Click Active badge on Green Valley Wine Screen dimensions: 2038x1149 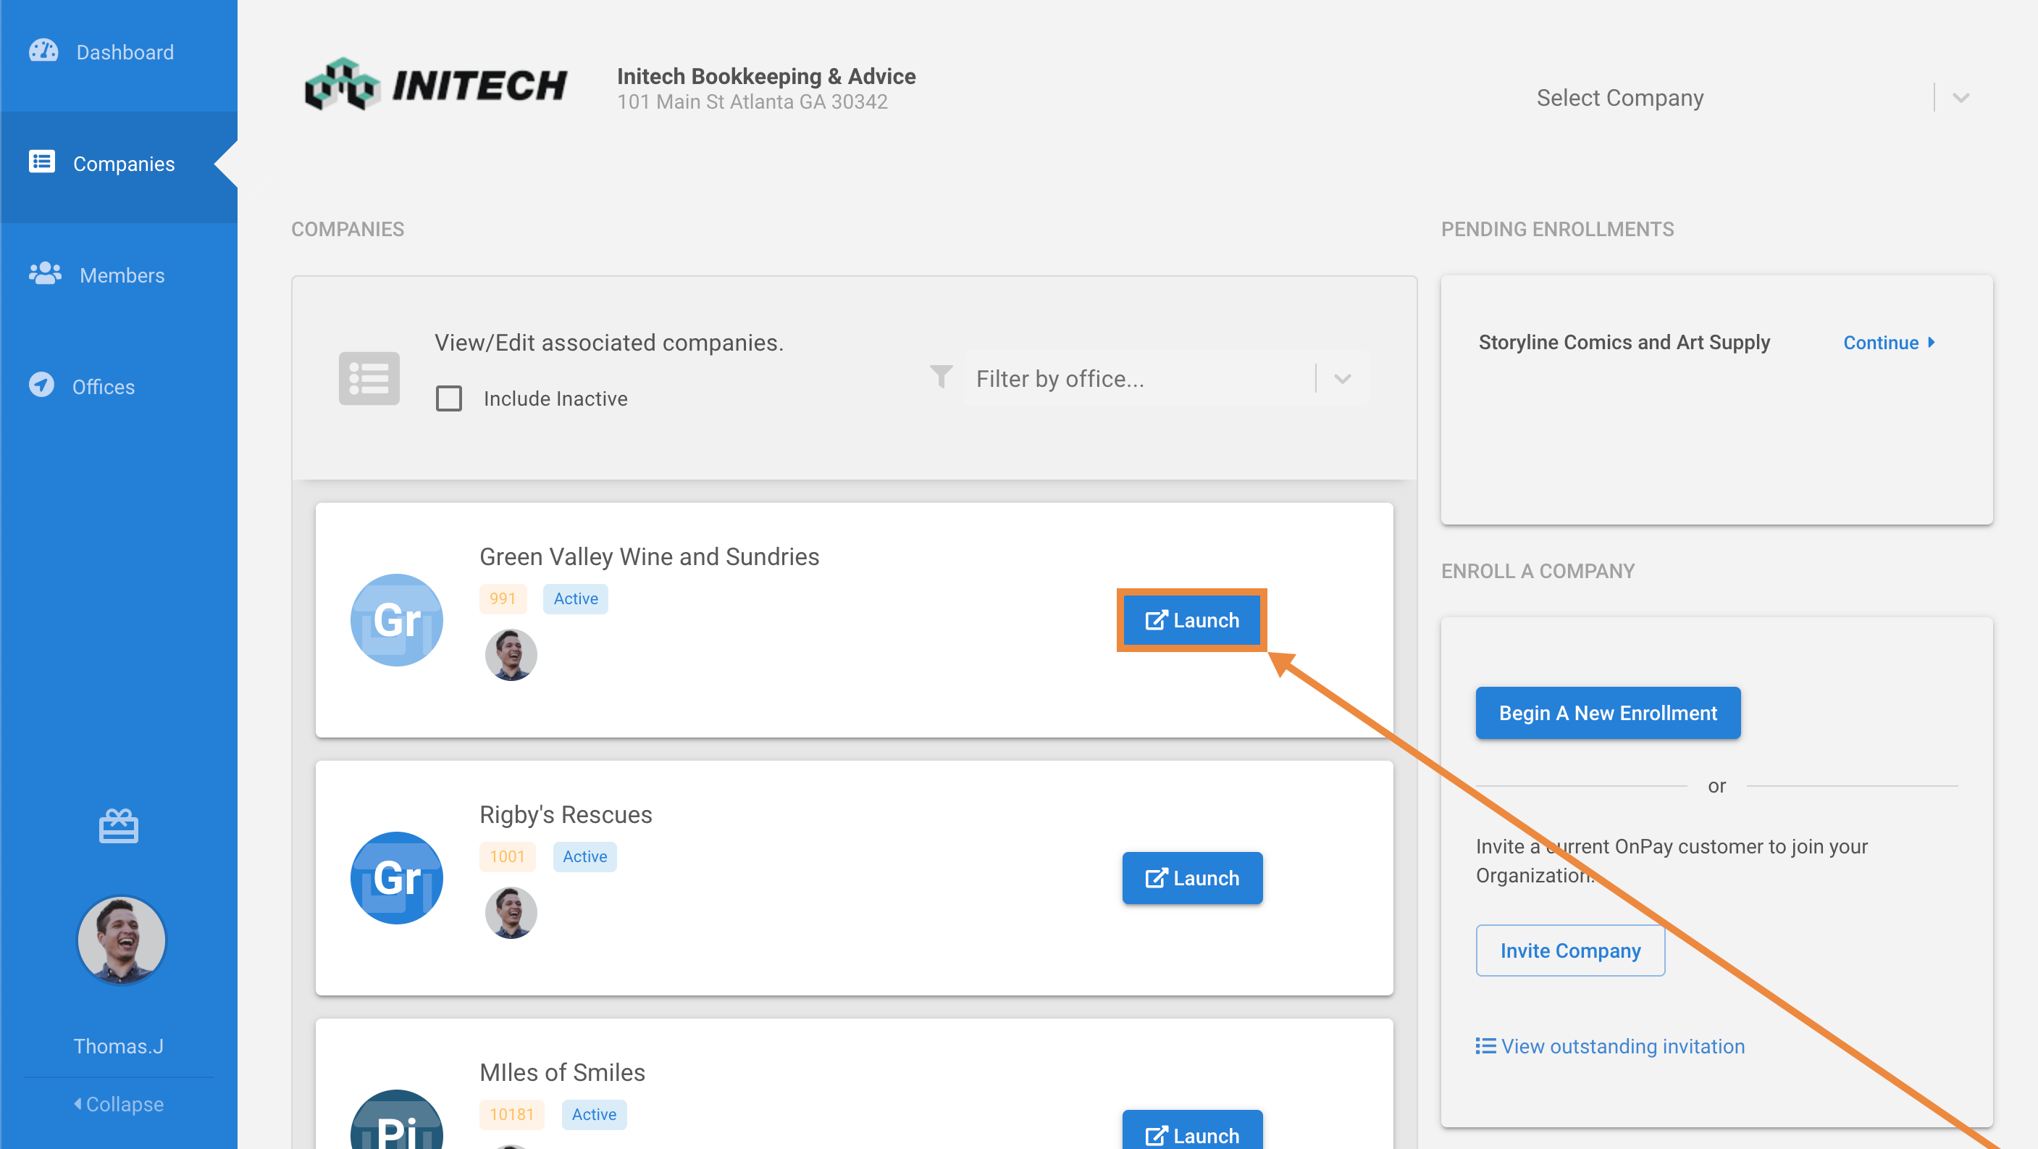(x=576, y=599)
